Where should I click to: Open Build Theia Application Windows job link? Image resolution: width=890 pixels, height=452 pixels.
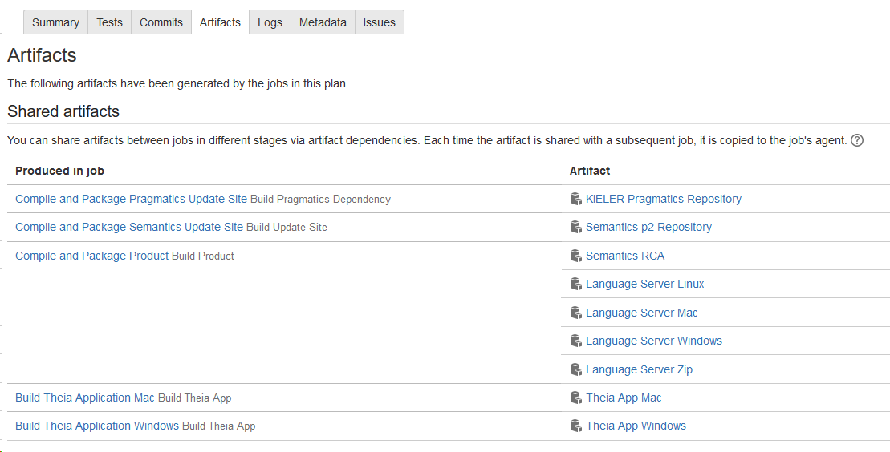97,426
